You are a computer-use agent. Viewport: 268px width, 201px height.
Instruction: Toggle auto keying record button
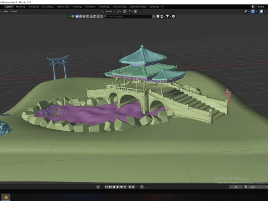pos(98,186)
